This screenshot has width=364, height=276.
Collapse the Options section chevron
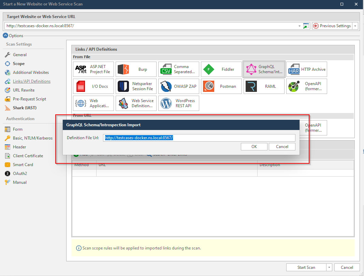pyautogui.click(x=5, y=35)
